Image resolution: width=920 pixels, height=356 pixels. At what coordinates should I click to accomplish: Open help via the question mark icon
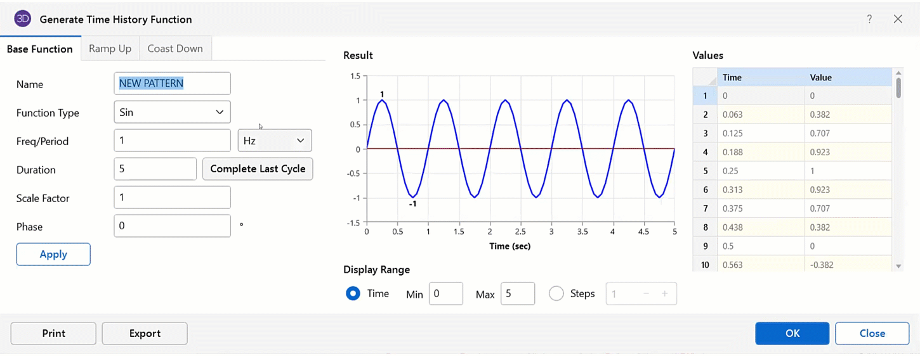click(869, 19)
